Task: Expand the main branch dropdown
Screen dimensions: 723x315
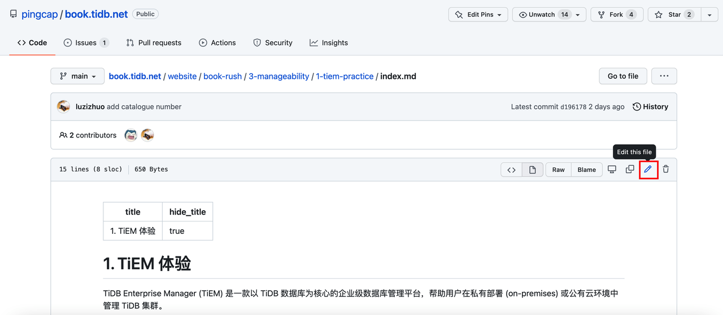Action: coord(77,76)
